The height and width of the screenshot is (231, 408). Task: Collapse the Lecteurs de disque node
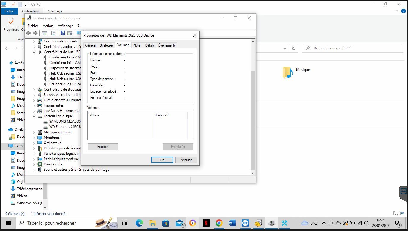(x=34, y=116)
